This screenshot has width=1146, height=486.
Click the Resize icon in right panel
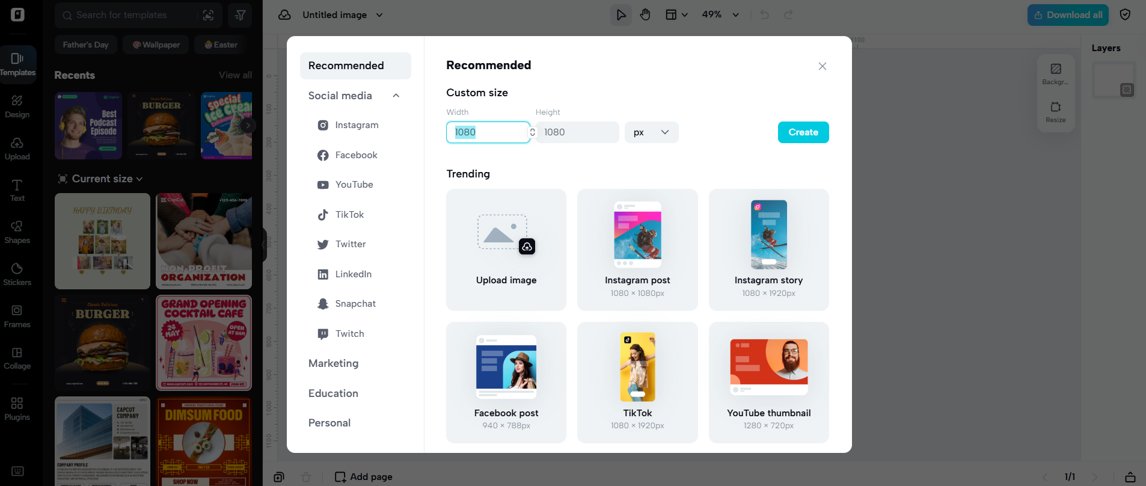pos(1055,111)
